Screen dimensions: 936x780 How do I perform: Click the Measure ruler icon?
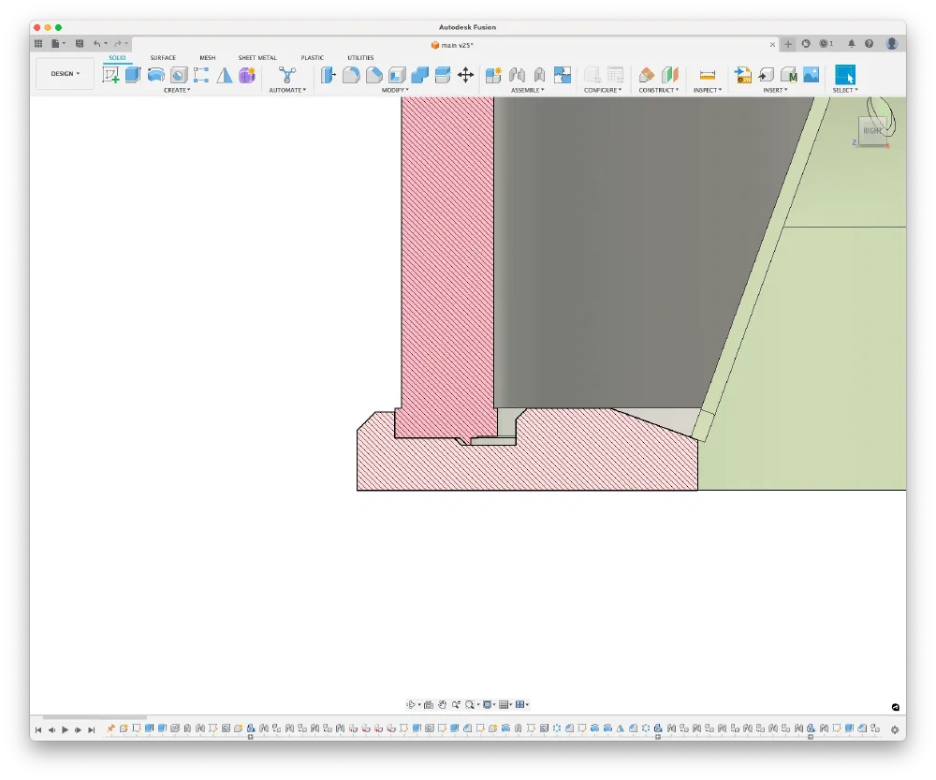[x=708, y=75]
